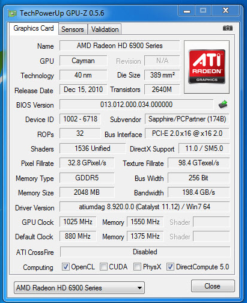Image resolution: width=247 pixels, height=303 pixels.
Task: Click the Close button
Action: 213,286
